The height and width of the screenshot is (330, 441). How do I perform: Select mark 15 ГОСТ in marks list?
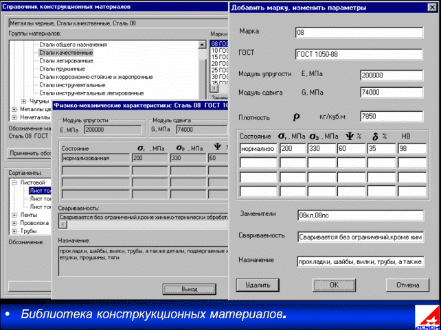pos(220,57)
